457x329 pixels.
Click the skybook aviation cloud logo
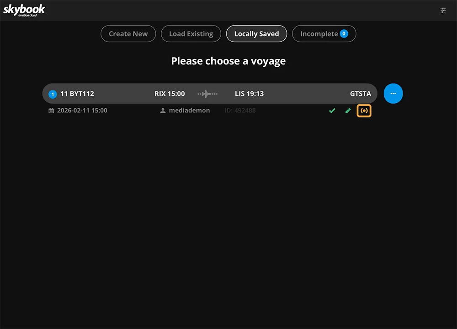(24, 10)
